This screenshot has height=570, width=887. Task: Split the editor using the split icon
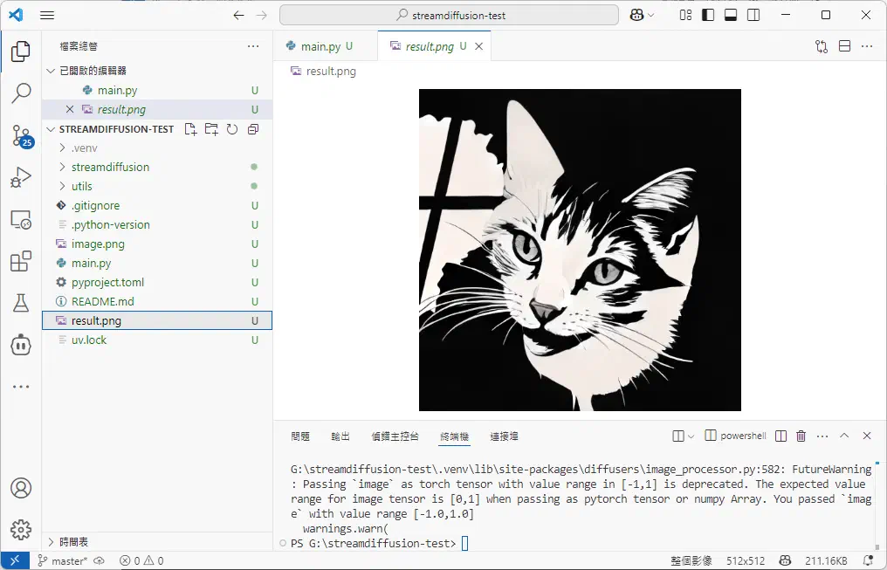pos(844,46)
